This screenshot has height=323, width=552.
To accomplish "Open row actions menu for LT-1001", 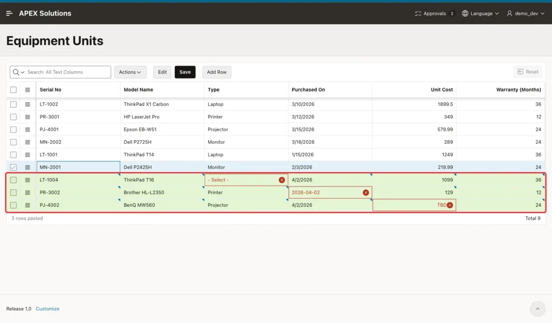I will 27,155.
